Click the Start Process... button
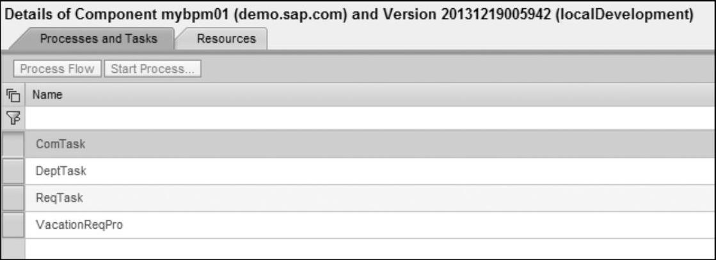The width and height of the screenshot is (716, 260). pos(152,69)
